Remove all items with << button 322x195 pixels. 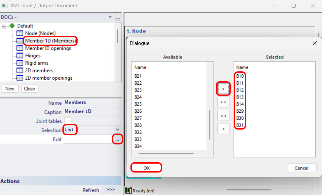[x=223, y=116]
